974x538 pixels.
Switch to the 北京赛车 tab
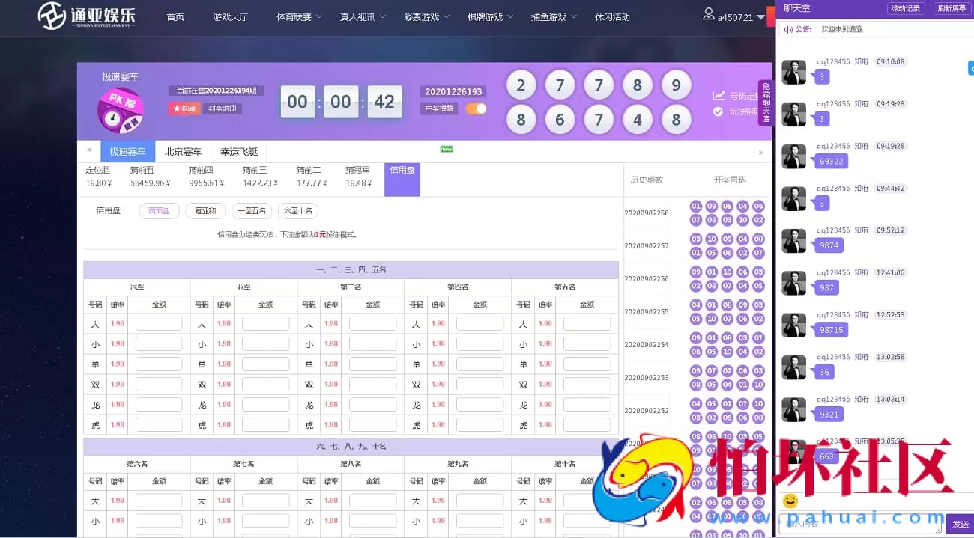[182, 151]
